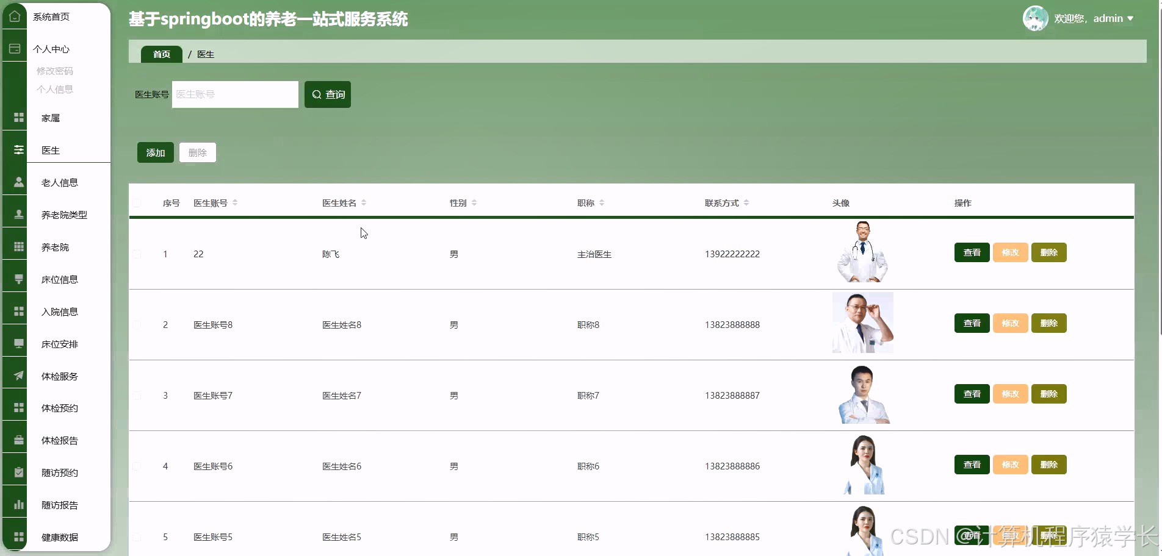The image size is (1162, 556).
Task: Click the portrait thumbnail of 医生姓名8
Action: click(863, 323)
